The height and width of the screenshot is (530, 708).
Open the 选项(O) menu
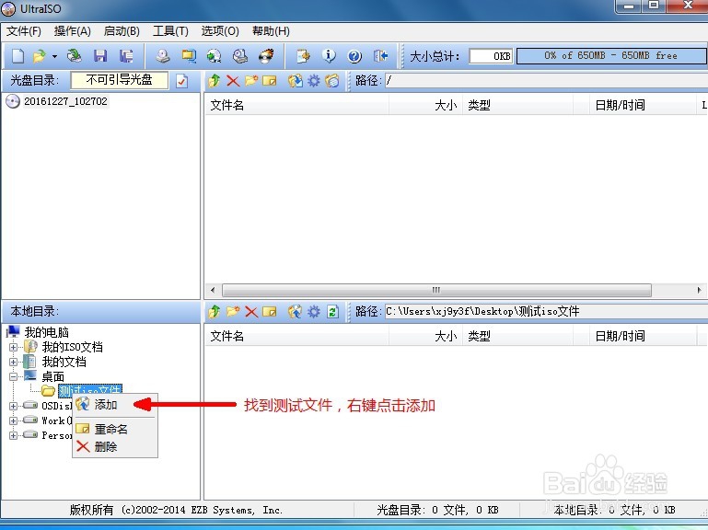pos(220,31)
